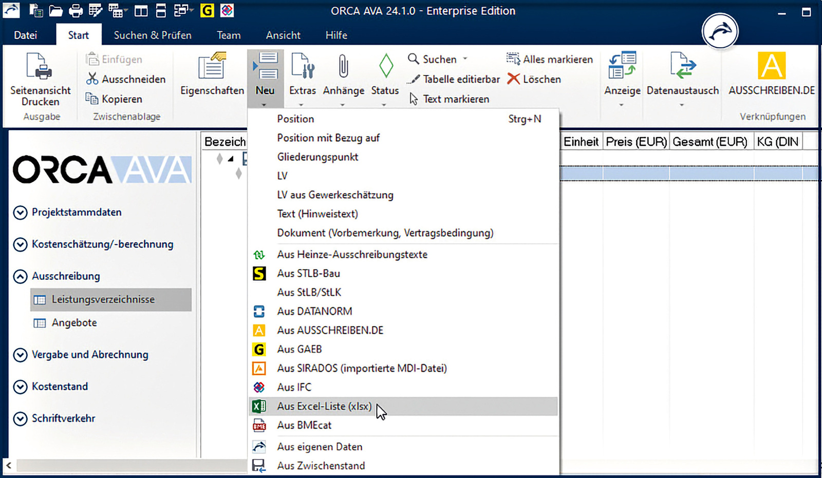Select the GAEB icon in the quick access toolbar
This screenshot has width=822, height=478.
coord(207,9)
